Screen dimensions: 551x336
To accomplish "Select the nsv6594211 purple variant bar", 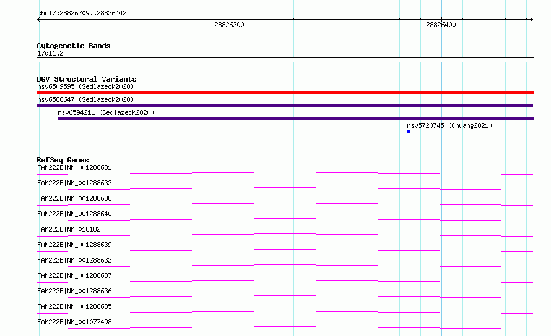I will tap(296, 119).
